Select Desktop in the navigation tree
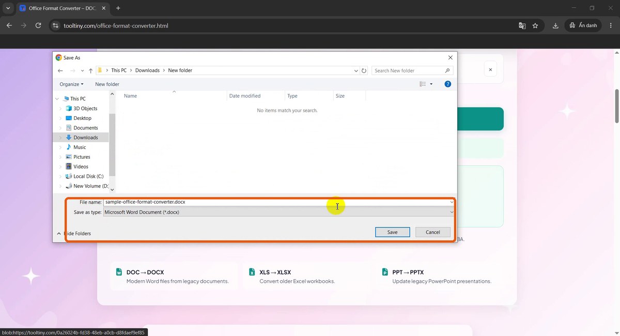Image resolution: width=620 pixels, height=336 pixels. click(x=82, y=118)
